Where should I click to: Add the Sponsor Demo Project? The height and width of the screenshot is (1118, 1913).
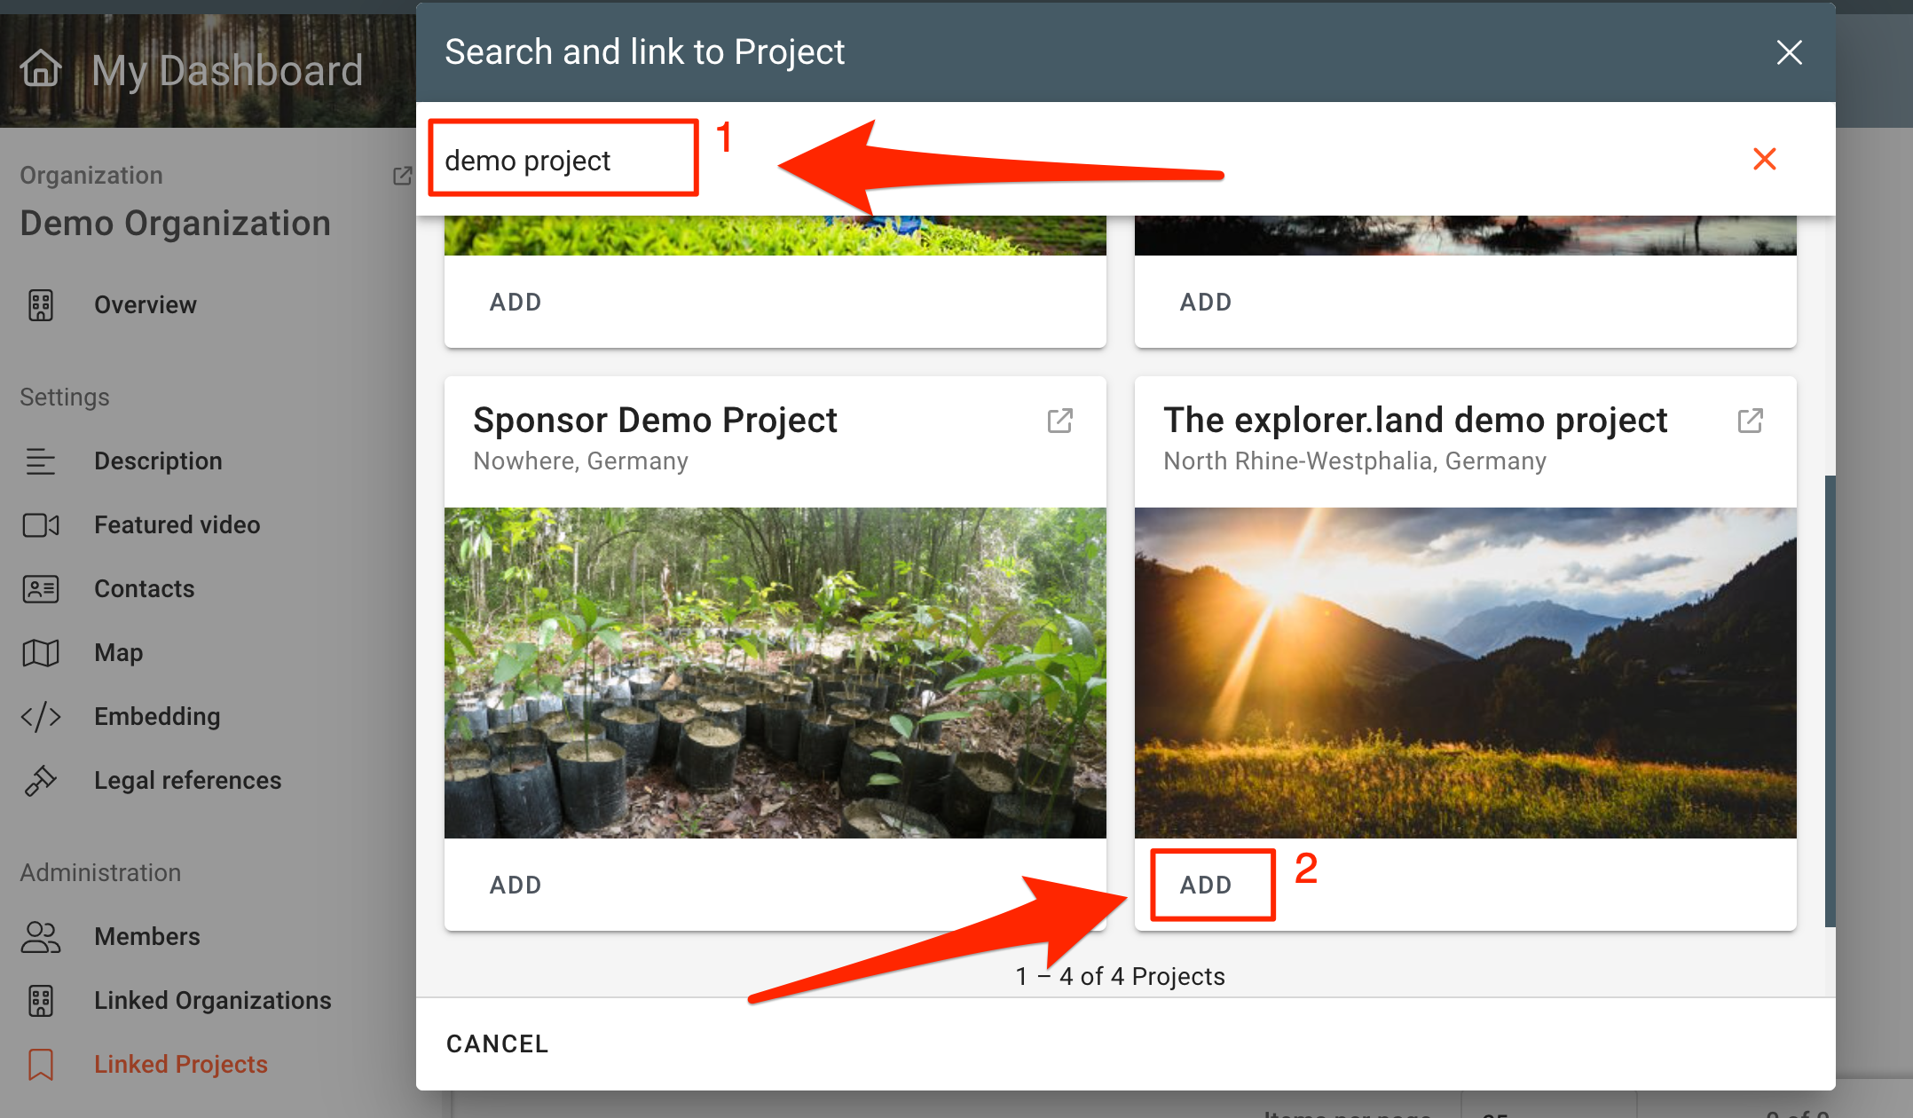(516, 886)
